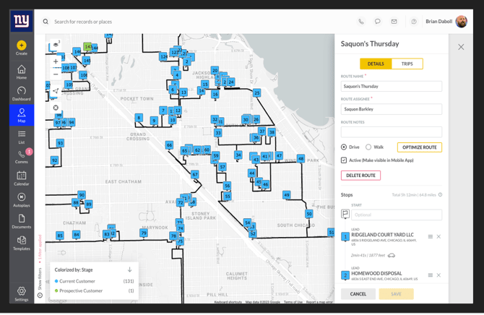Click the search magnifier icon

46,22
